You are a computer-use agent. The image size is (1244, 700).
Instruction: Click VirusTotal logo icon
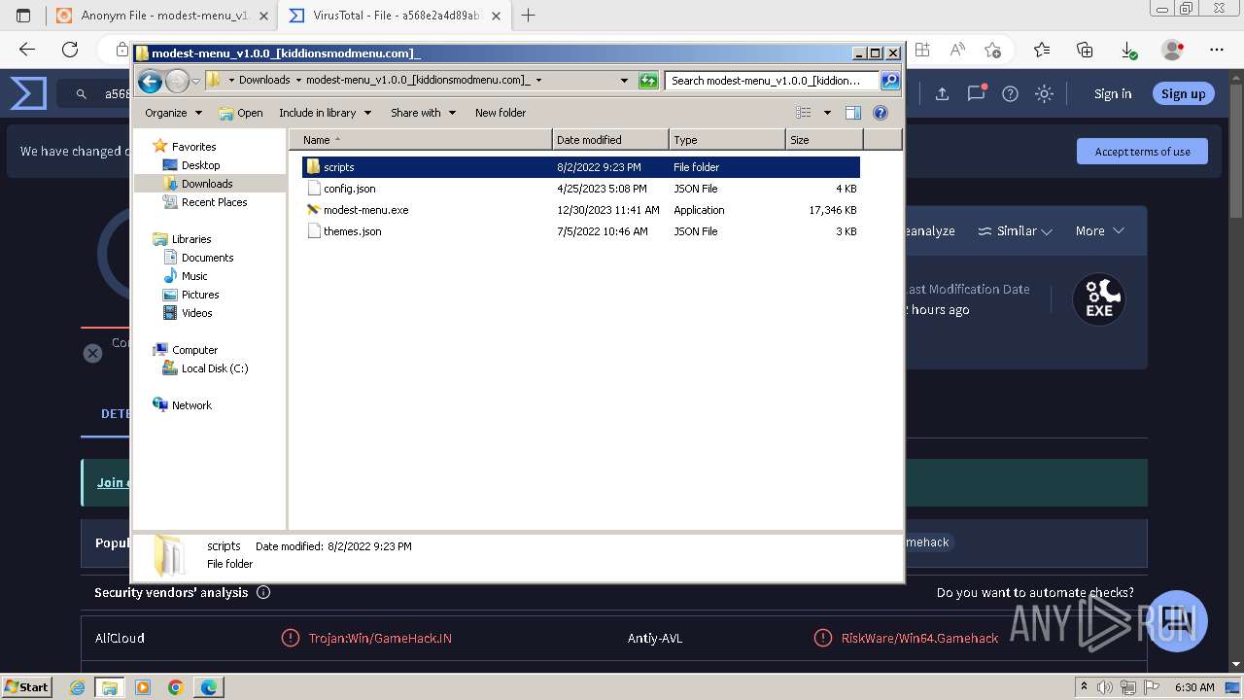click(28, 94)
